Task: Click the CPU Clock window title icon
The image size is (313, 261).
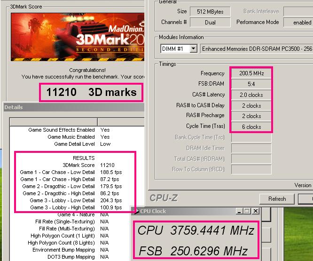Action: [x=136, y=211]
